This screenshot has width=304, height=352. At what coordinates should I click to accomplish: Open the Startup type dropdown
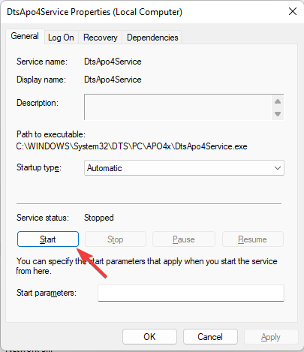(184, 168)
